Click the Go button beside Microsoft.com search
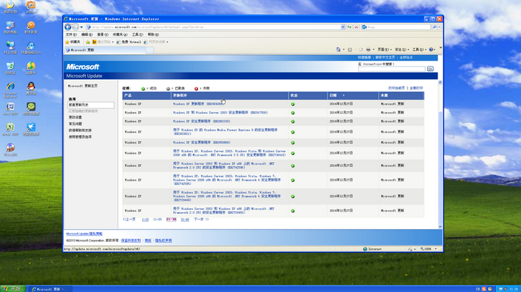 [x=430, y=69]
